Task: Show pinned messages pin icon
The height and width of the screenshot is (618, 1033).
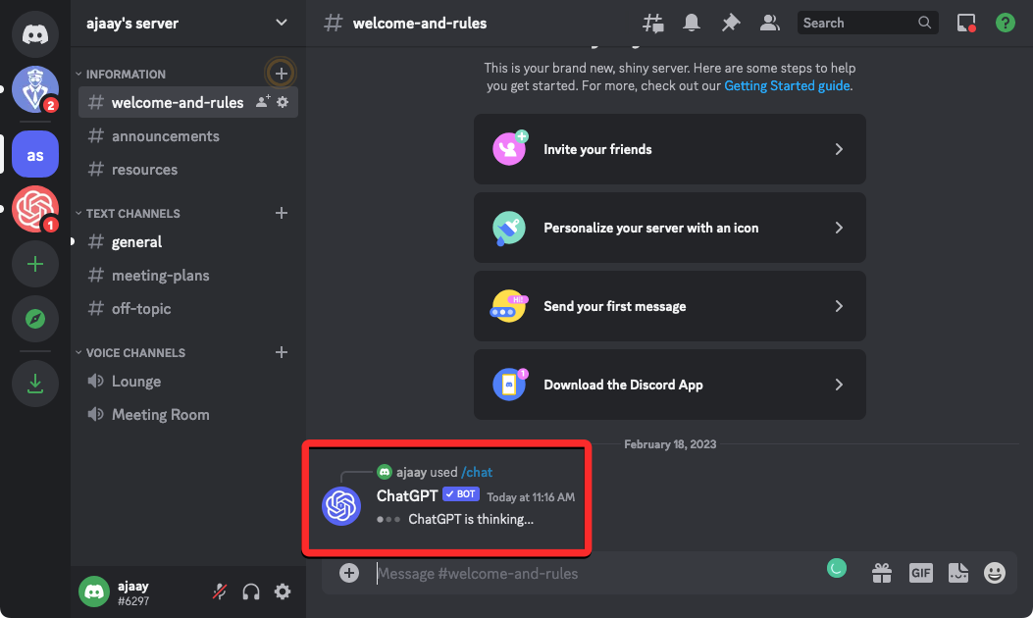Action: coord(730,24)
